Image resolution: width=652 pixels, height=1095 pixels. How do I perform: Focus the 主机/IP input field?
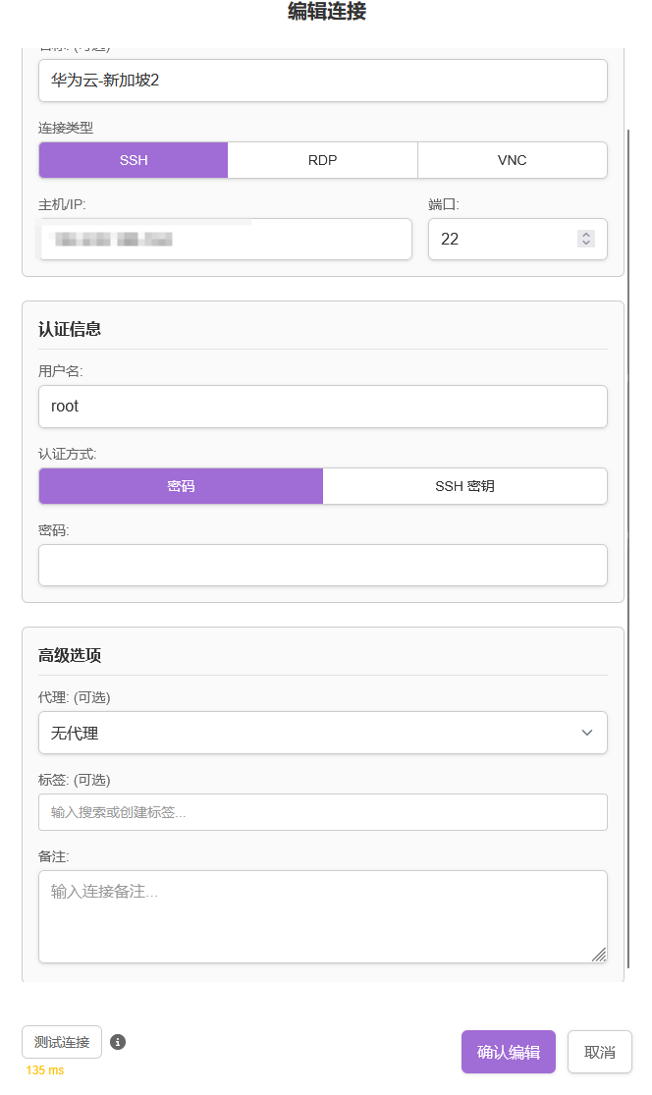[x=225, y=240]
